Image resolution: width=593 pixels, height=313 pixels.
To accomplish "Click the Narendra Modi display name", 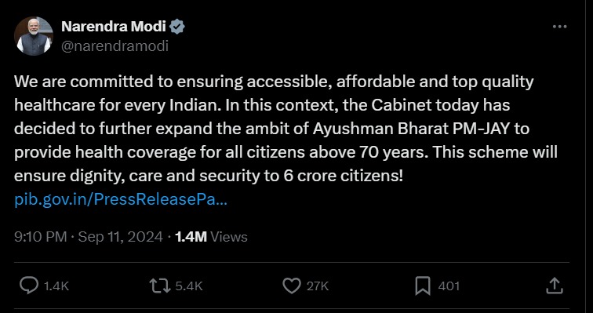I will coord(114,27).
